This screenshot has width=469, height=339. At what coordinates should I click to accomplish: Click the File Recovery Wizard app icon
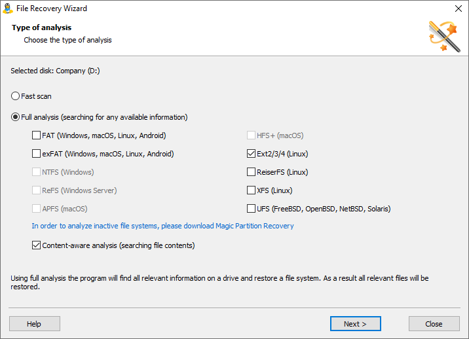[x=8, y=9]
